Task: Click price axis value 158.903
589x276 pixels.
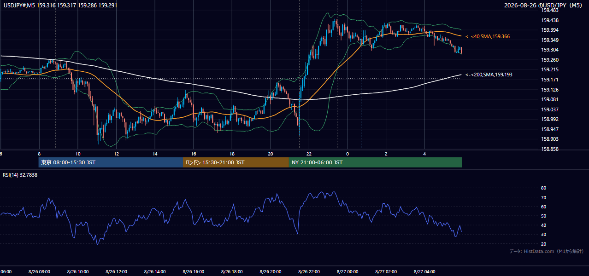Action: (x=550, y=139)
